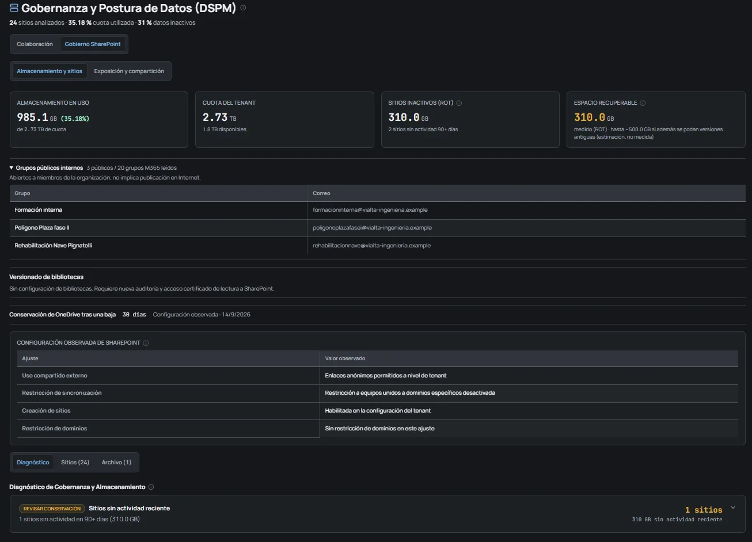Select the Rehabilitación Nave Pignatelli group
Screen dimensions: 752x542
(x=54, y=246)
